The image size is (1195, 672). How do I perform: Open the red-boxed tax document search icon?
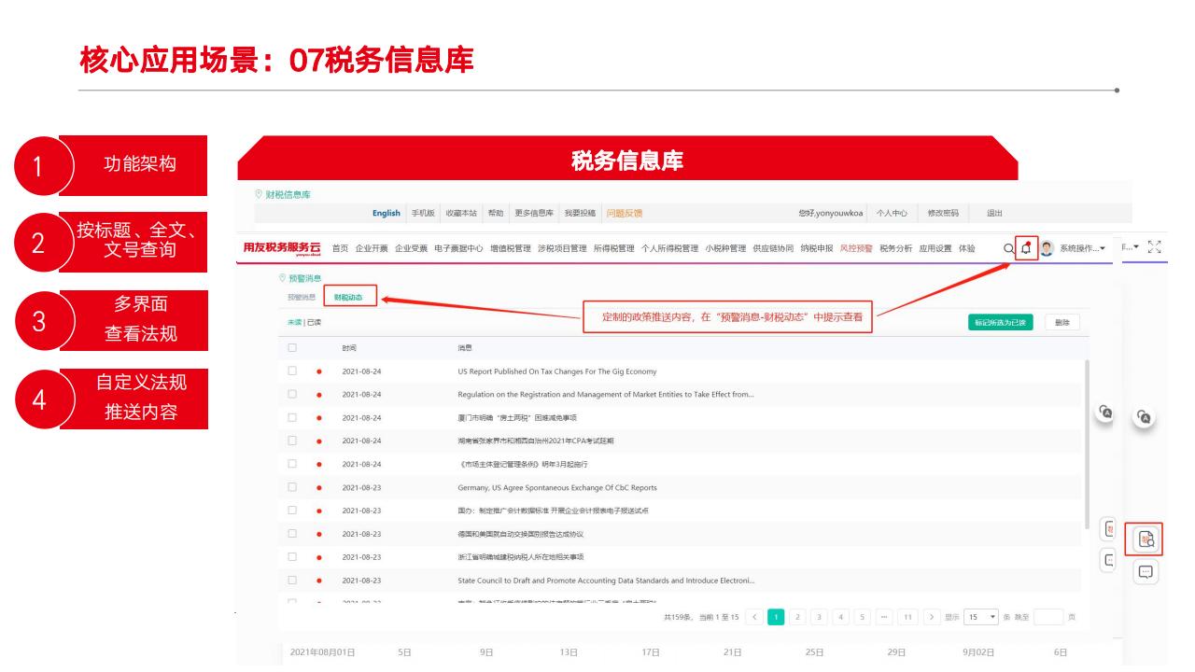[x=1147, y=539]
